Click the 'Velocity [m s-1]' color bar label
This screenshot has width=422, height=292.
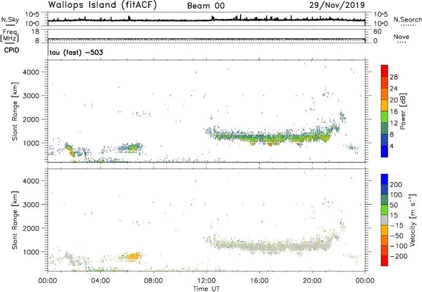click(412, 220)
